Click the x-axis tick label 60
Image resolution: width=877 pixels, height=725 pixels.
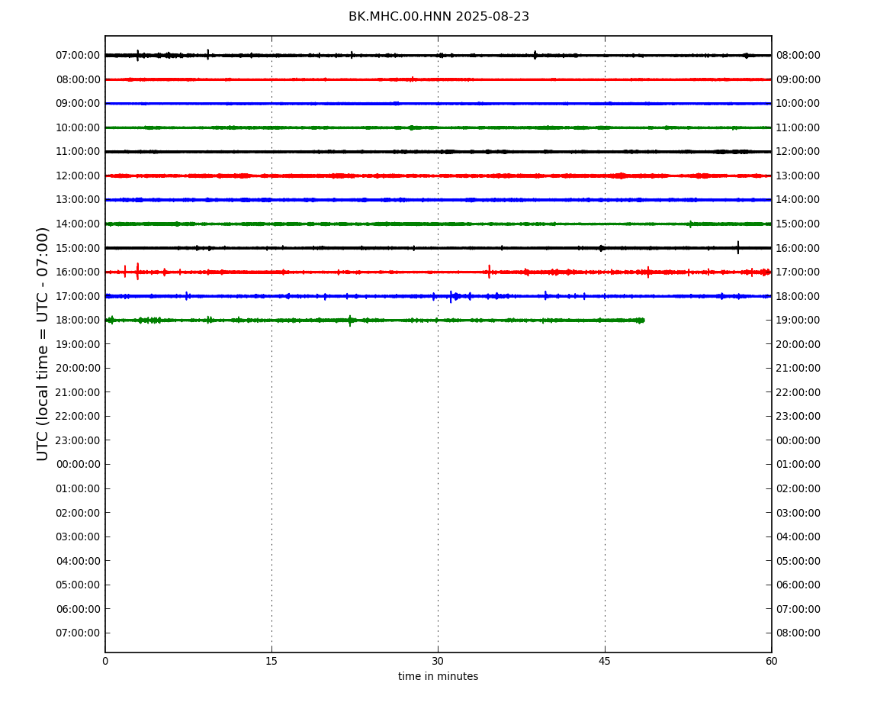[x=771, y=661]
